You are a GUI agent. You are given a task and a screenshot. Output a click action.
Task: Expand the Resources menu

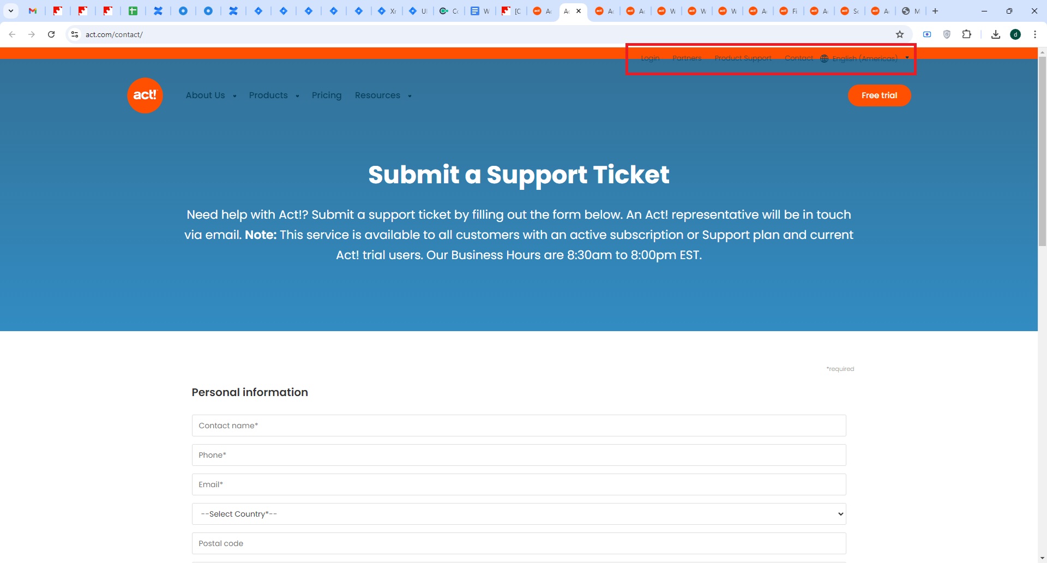[383, 95]
